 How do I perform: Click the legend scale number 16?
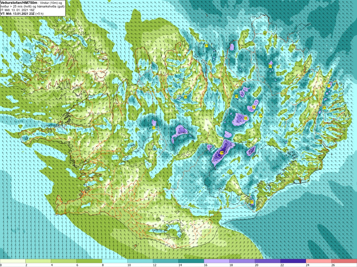(206, 265)
